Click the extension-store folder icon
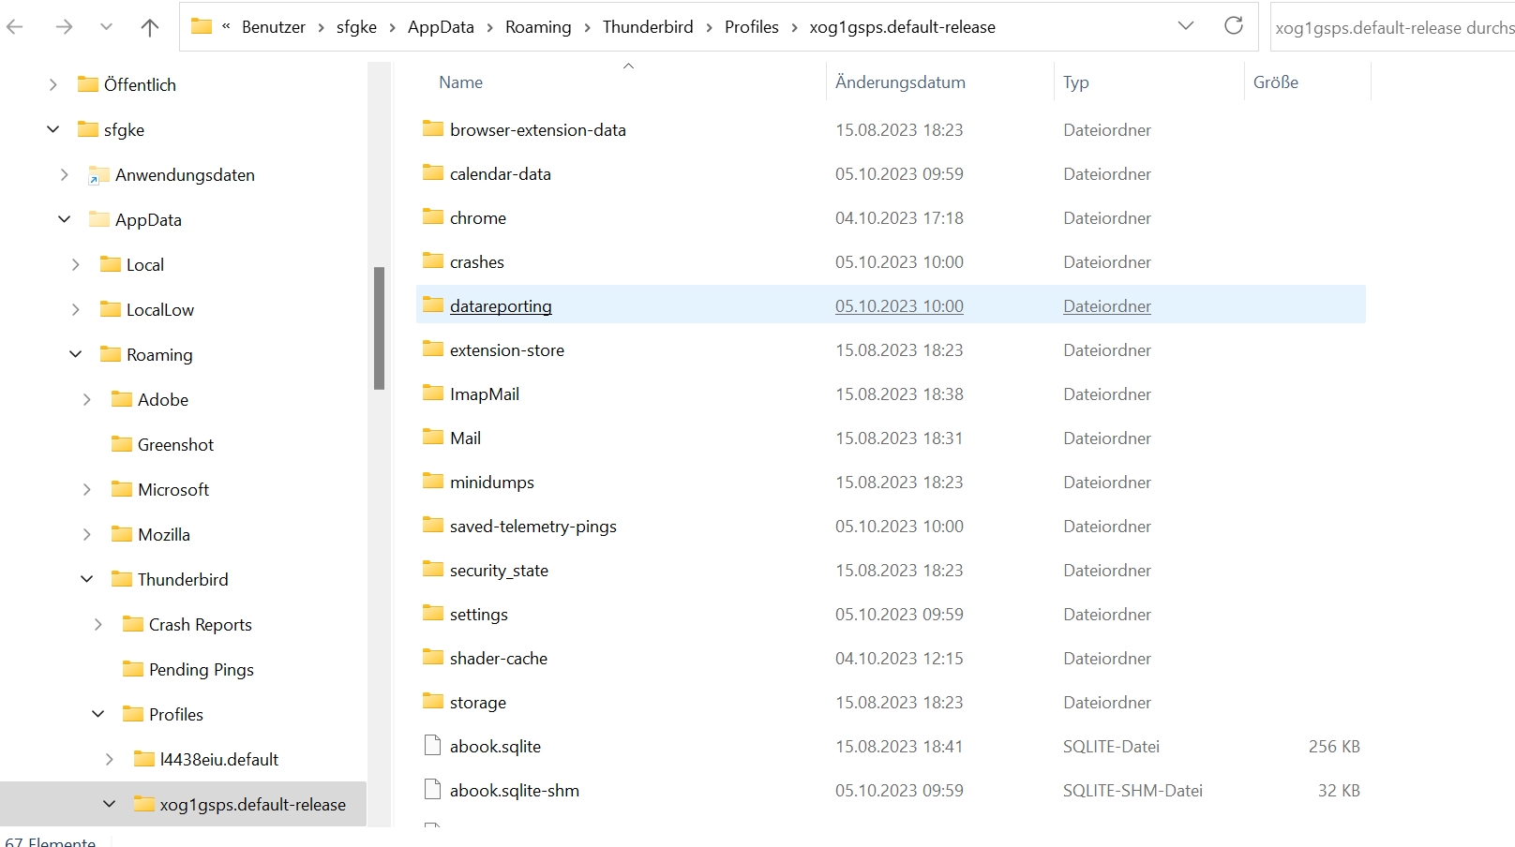This screenshot has width=1515, height=847. pyautogui.click(x=433, y=349)
